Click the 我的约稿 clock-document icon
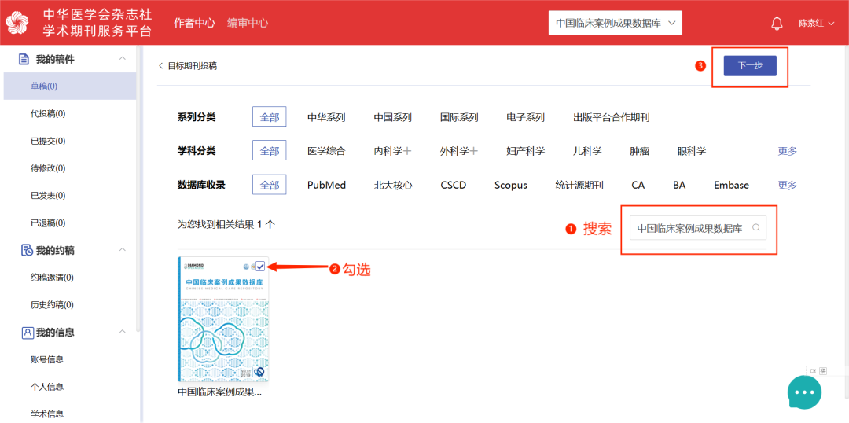The height and width of the screenshot is (423, 849). pos(27,250)
